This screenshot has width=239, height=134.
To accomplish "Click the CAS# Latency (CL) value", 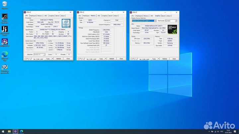I will click(x=106, y=34).
